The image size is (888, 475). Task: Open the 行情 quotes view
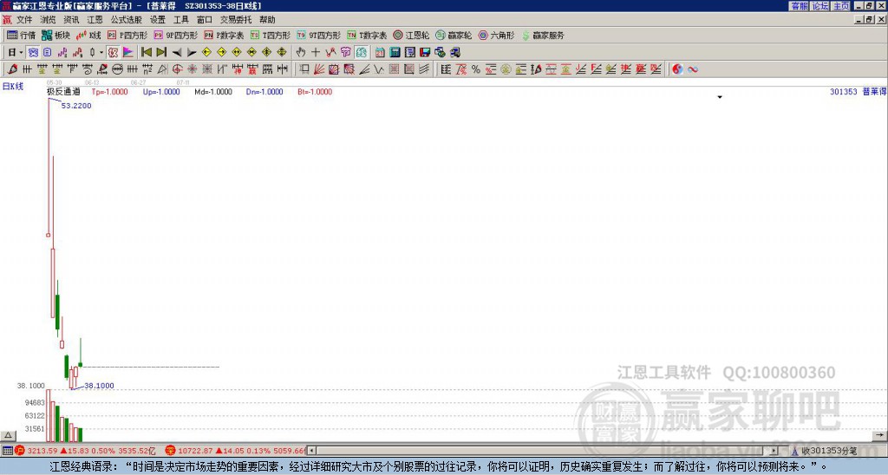tap(21, 35)
